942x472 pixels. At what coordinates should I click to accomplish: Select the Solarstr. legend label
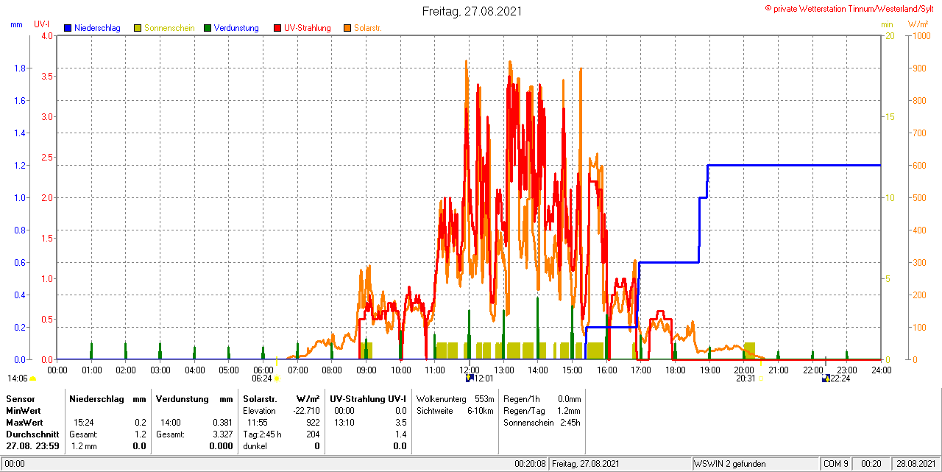367,28
